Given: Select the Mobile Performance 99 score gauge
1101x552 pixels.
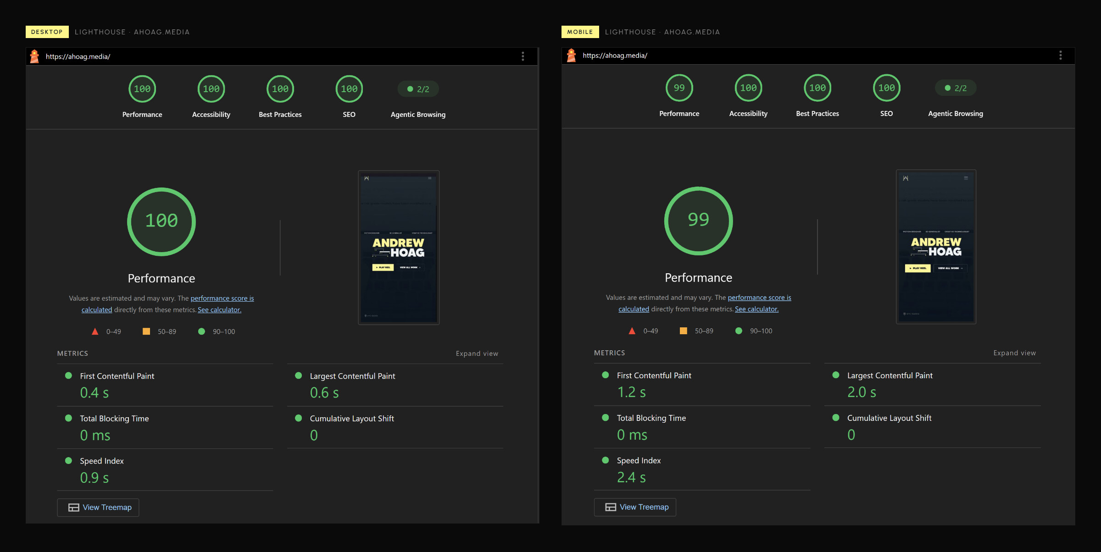Looking at the screenshot, I should [679, 88].
